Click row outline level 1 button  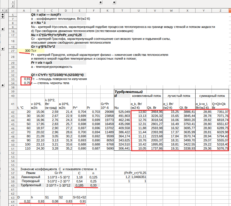pos(3,10)
